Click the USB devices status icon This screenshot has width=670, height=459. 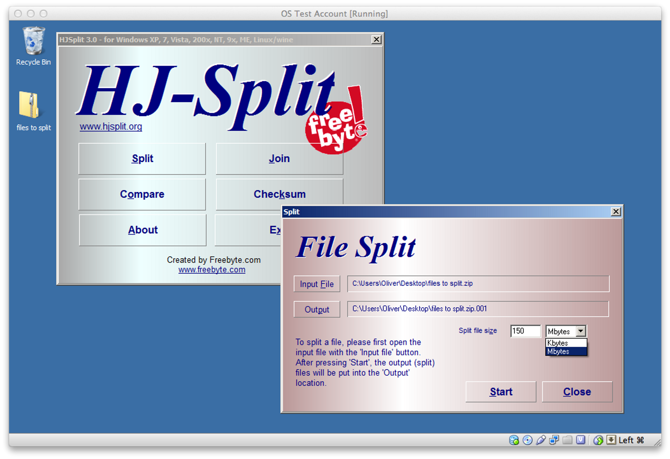(540, 440)
